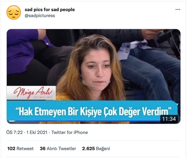Viewport: 187px width, 158px height.
Task: Click the number 2.625 likes count
Action: click(88, 149)
